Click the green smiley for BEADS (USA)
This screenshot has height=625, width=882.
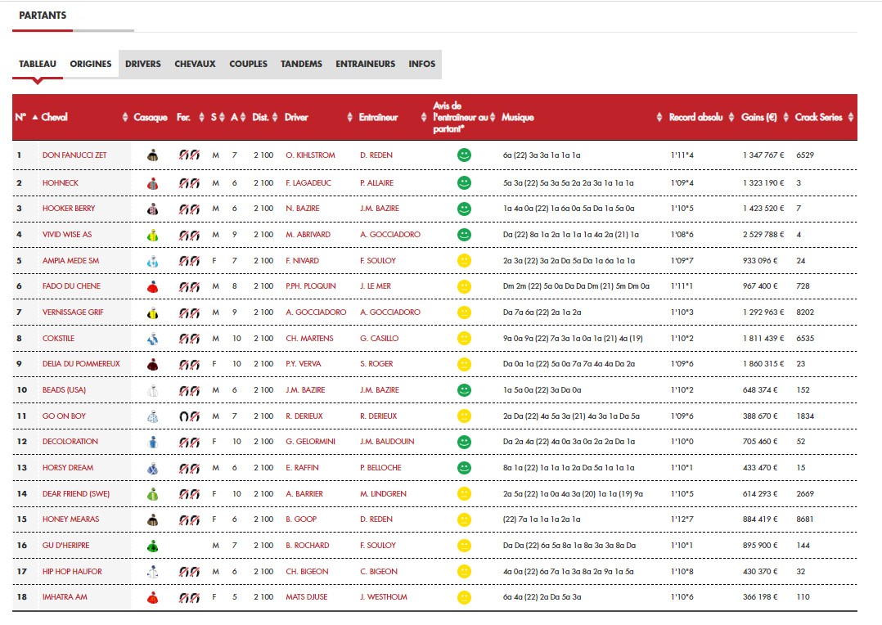pyautogui.click(x=464, y=390)
